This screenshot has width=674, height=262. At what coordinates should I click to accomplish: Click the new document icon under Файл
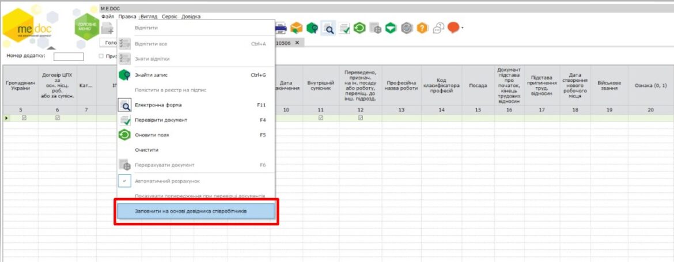[108, 28]
